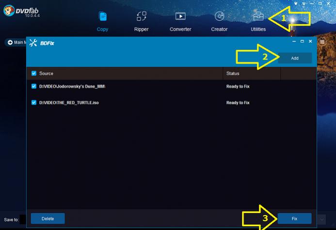Select the Utilities tab label

point(258,30)
